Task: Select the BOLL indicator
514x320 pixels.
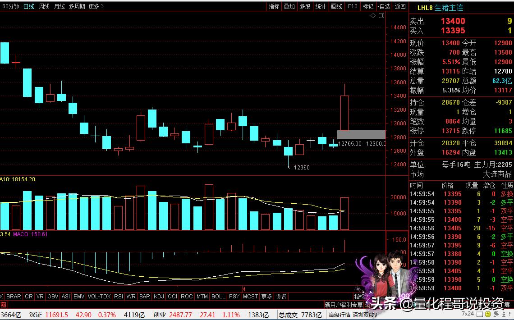Action: (218, 297)
